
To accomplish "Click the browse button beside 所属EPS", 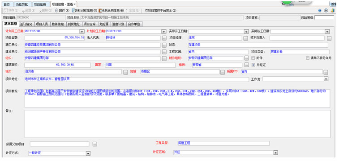I will (326, 72).
